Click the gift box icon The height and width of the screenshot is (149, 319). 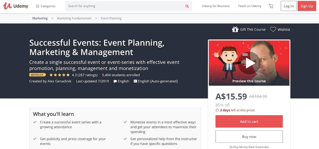[x=235, y=30]
